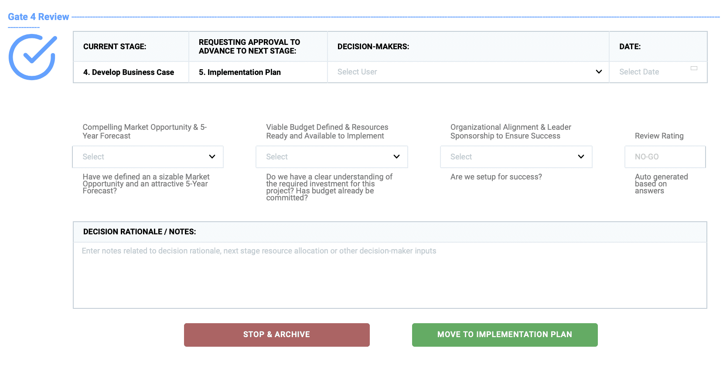Click the 5. Implementation Plan cell

[x=258, y=72]
